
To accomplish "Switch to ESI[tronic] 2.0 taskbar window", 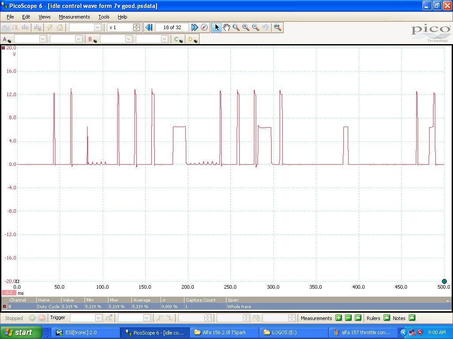I will 85,332.
